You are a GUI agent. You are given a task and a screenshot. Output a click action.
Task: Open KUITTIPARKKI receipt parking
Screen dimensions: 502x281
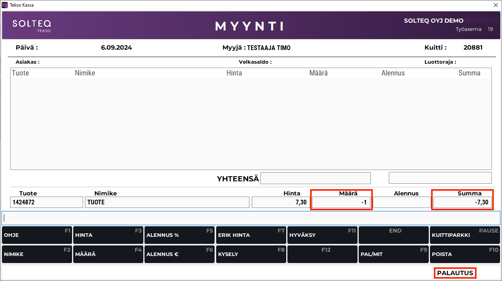tap(465, 235)
